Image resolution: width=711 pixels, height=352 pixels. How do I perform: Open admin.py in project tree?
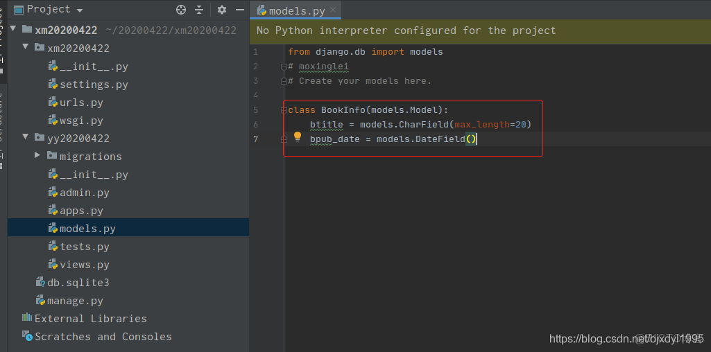pyautogui.click(x=85, y=193)
